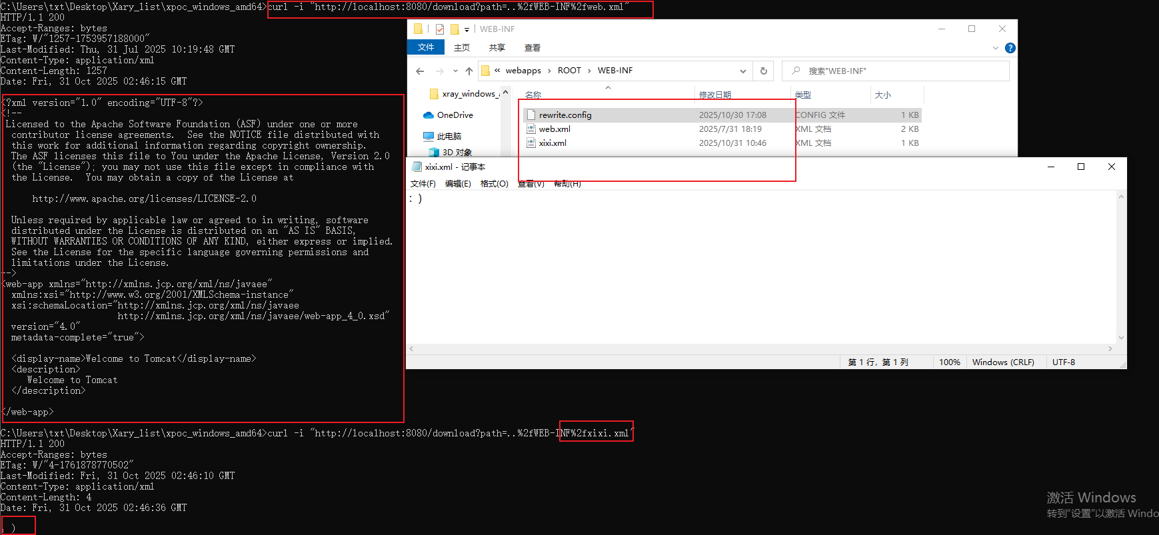Screen dimensions: 1159x535
Task: Select xixi.xml file name
Action: [x=553, y=143]
